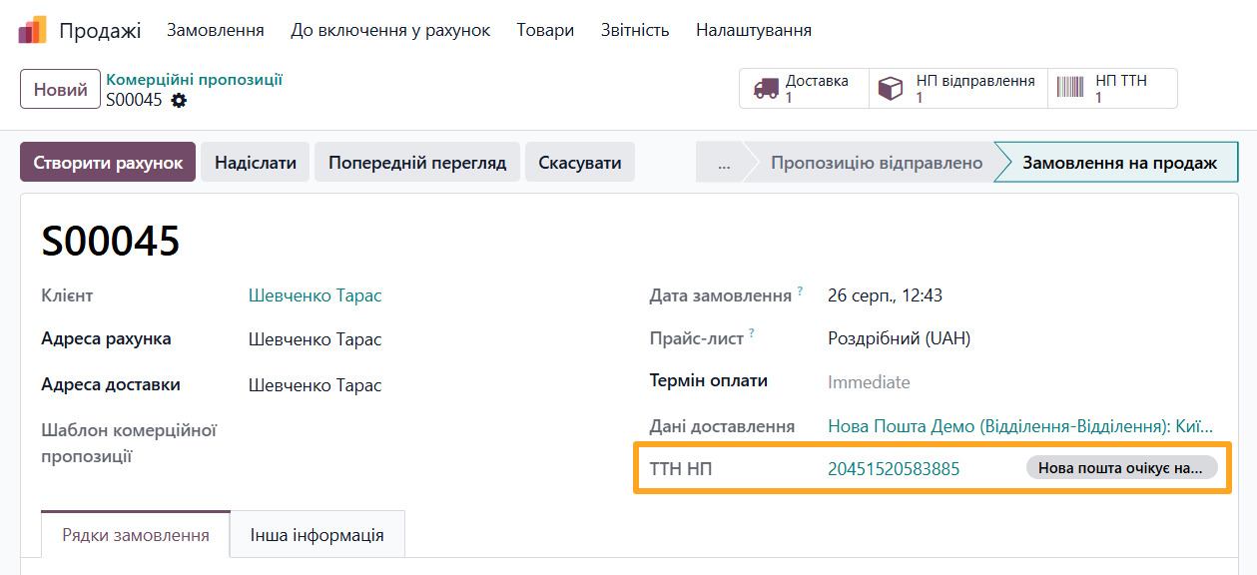This screenshot has width=1257, height=575.
Task: Click the НП ТТН barcode icon
Action: click(1070, 88)
